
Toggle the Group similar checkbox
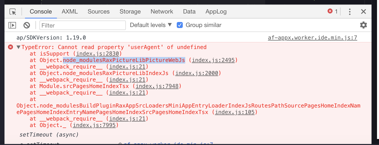tap(180, 25)
